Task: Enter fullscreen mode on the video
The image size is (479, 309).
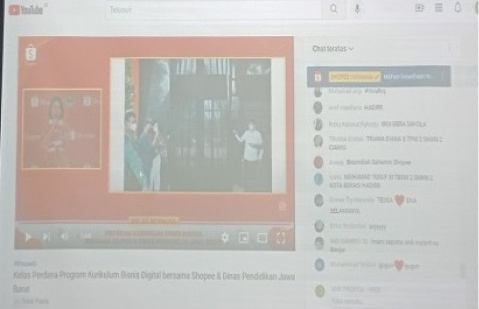Action: 280,238
